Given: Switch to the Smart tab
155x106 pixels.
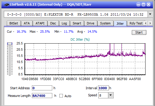Looking at the screenshot, I should (x=77, y=23).
